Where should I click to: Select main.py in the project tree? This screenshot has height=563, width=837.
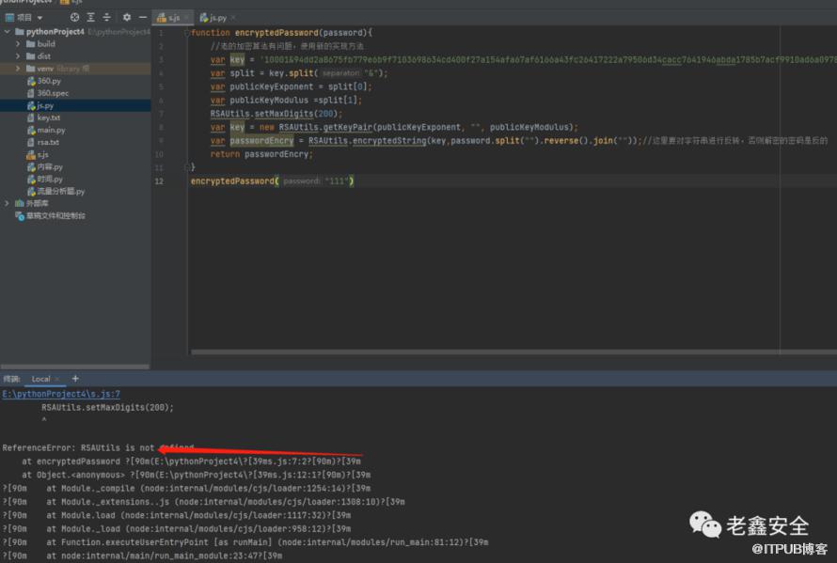click(x=51, y=130)
